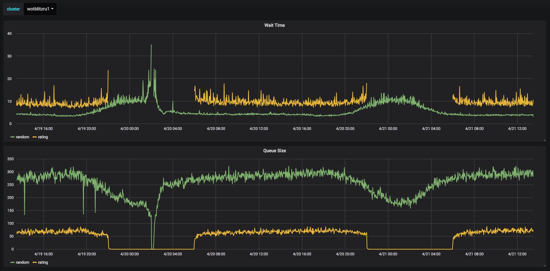Open the yellow rating color swatch in Queue Size legend

pos(34,263)
